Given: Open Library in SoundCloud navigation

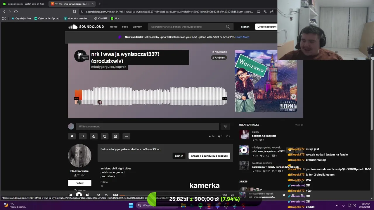Looking at the screenshot, I should (x=137, y=27).
